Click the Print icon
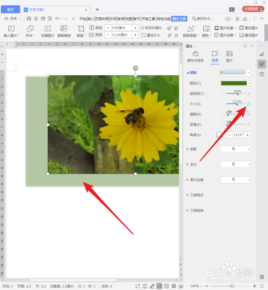Viewport: 268px width, 290px height. 43,19
